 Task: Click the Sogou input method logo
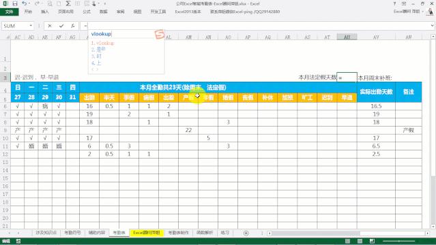[160, 35]
